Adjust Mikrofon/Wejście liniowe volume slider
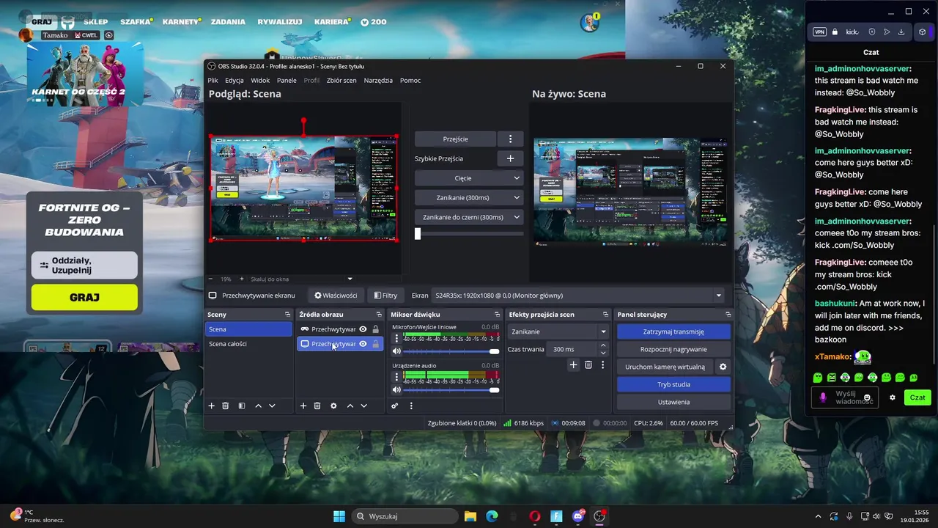The width and height of the screenshot is (938, 528). click(x=451, y=352)
